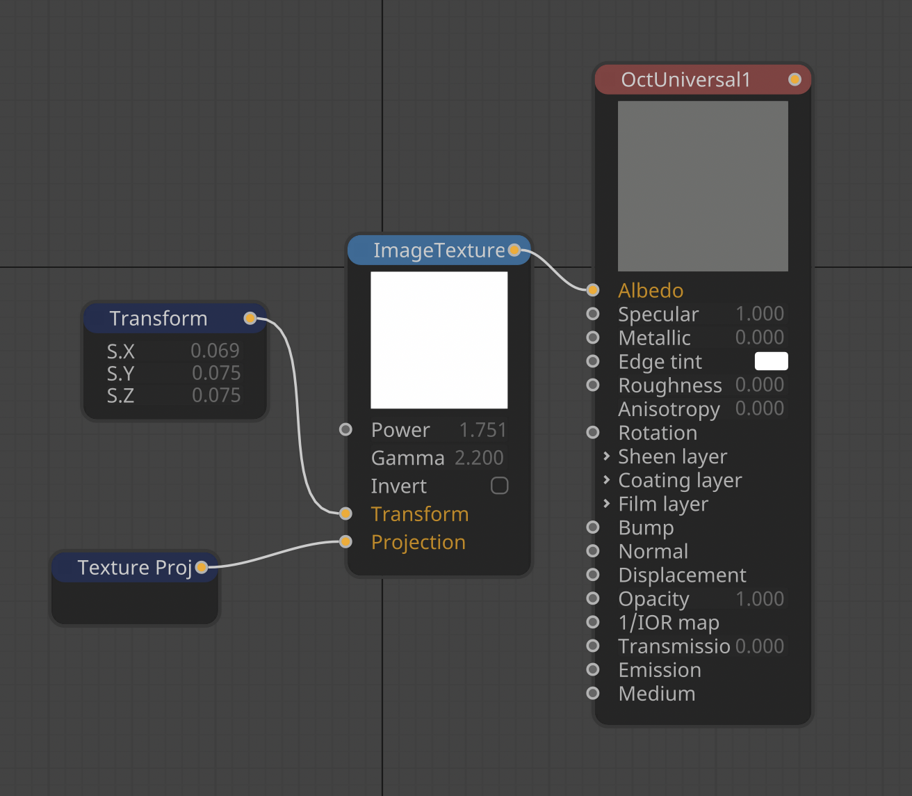Click the Transform node output socket
The image size is (912, 796).
(x=250, y=319)
